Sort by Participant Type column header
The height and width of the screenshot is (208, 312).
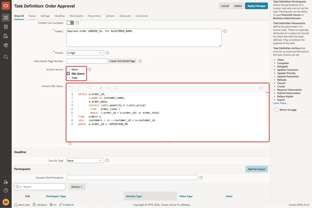(56, 196)
